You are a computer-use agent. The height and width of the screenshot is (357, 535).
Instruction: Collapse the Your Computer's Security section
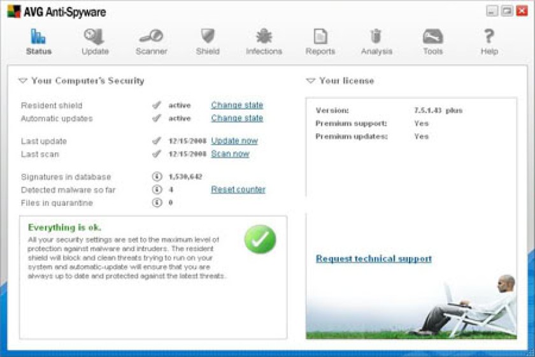click(23, 80)
